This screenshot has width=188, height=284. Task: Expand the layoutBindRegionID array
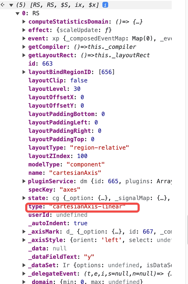point(24,72)
